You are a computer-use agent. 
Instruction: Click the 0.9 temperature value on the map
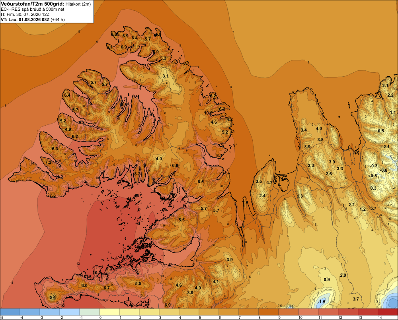pyautogui.click(x=327, y=279)
